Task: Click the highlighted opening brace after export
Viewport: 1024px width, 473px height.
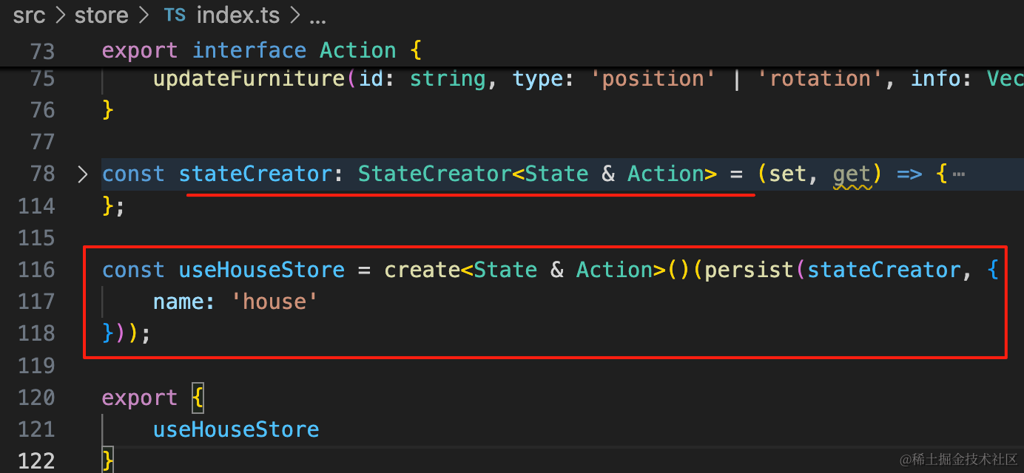Action: point(198,398)
